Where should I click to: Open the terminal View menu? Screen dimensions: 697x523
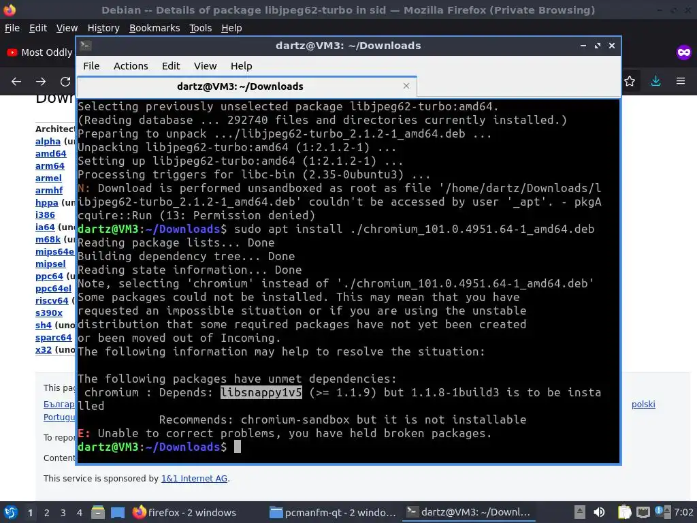pos(205,66)
